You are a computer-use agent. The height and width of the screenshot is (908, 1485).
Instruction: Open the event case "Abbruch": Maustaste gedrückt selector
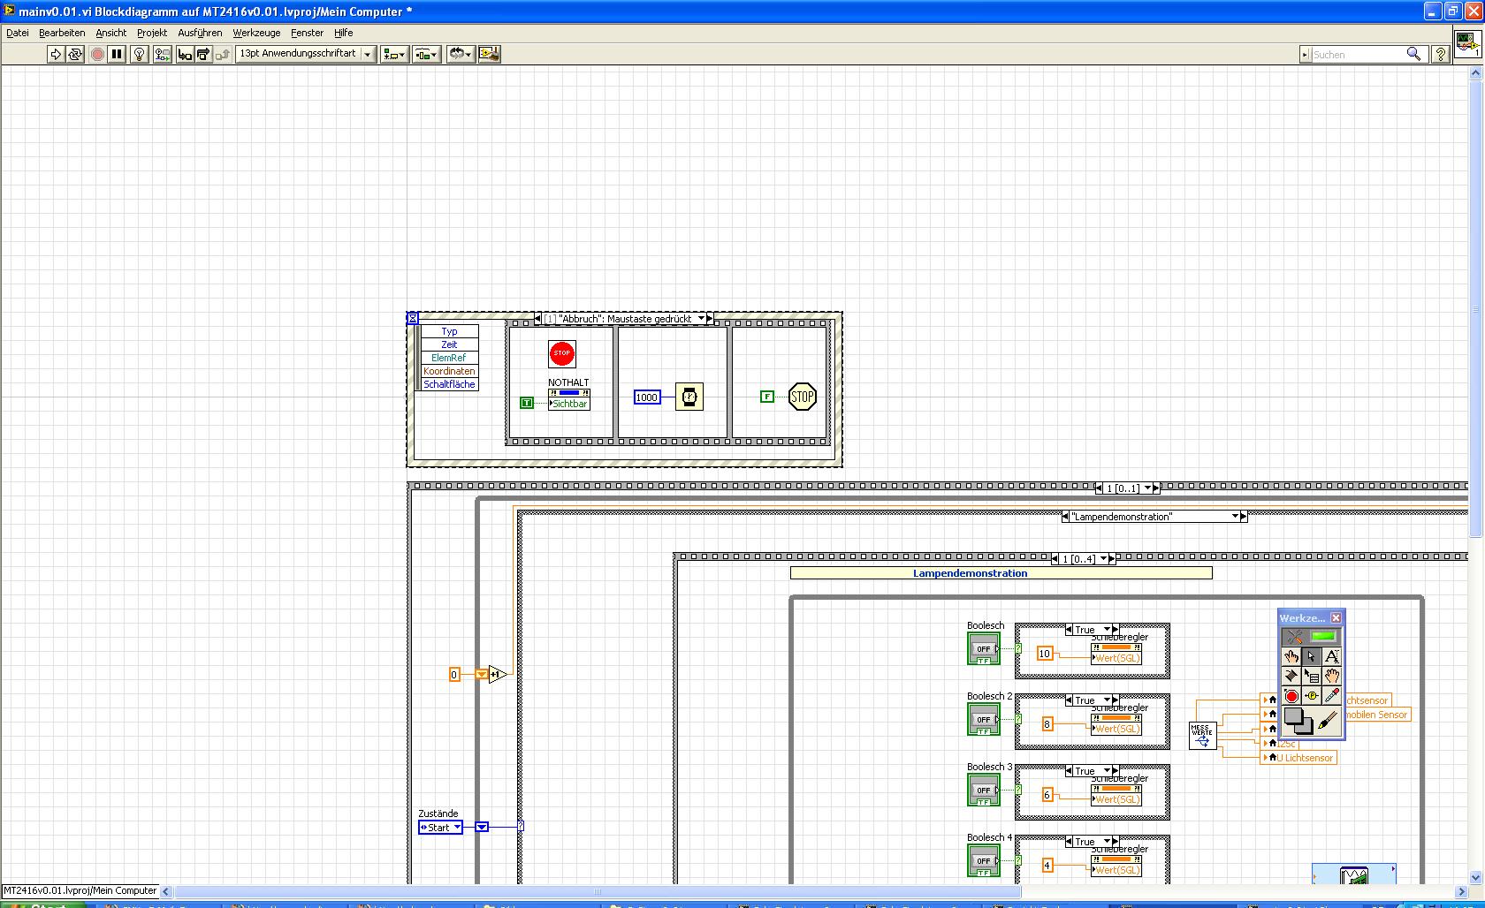click(x=624, y=319)
